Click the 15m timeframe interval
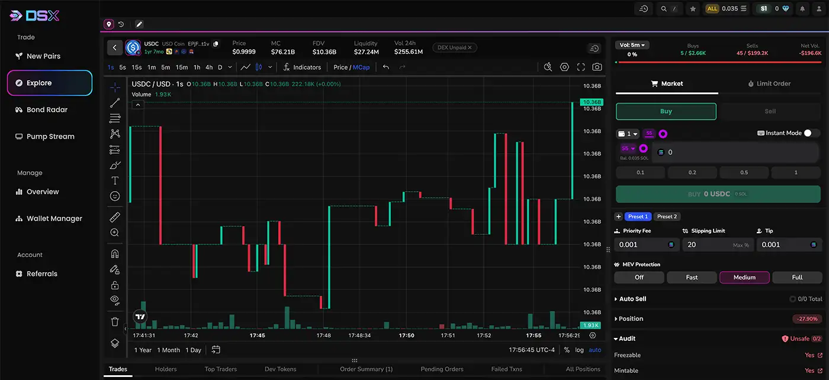Image resolution: width=829 pixels, height=380 pixels. 181,67
